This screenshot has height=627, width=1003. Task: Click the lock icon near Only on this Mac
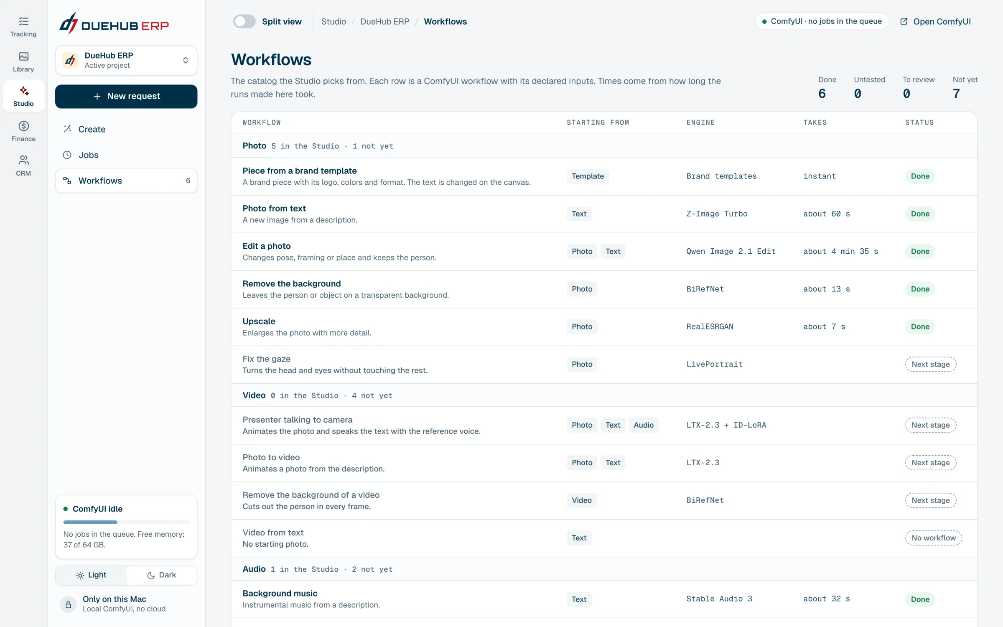point(69,604)
